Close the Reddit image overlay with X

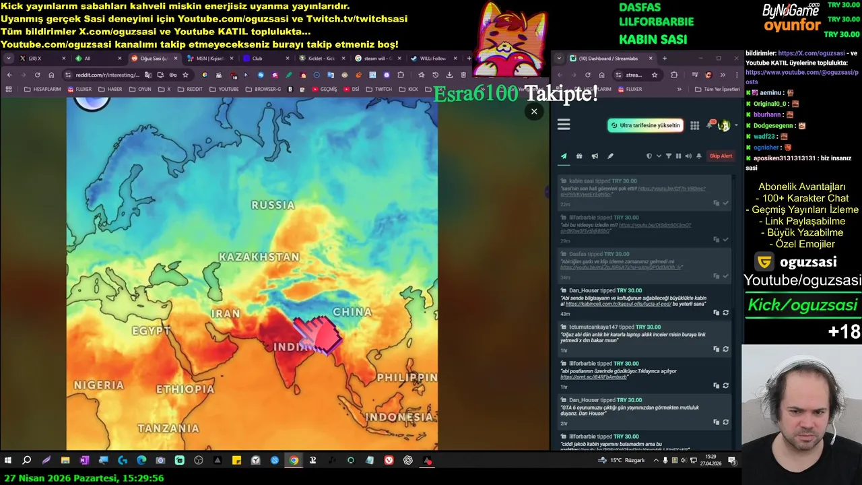click(534, 112)
